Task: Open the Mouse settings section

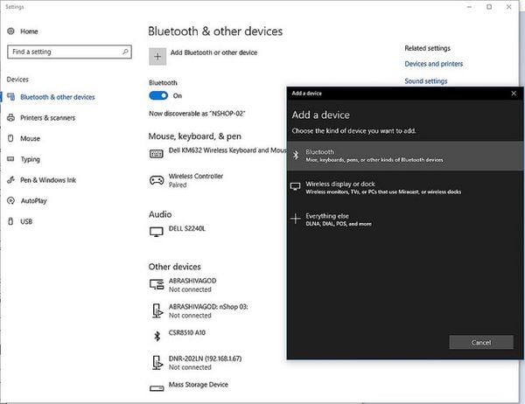Action: (30, 138)
